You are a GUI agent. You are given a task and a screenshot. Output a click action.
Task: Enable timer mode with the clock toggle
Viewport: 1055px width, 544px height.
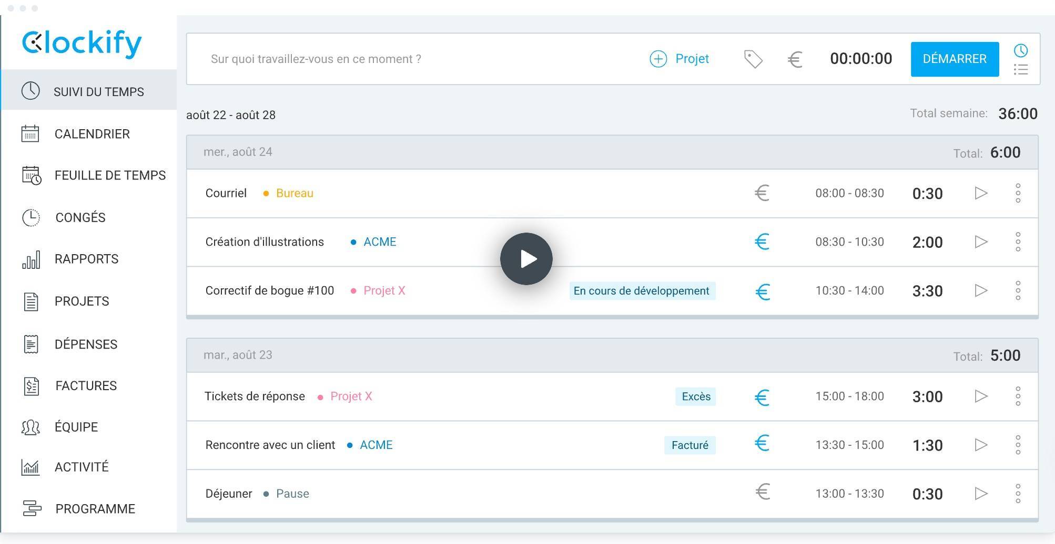[x=1021, y=51]
